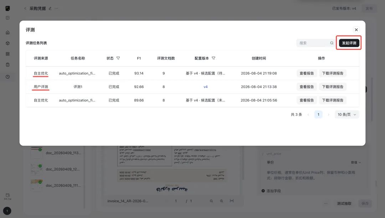Close the 评测 dialog
The image size is (385, 218).
coord(356,30)
